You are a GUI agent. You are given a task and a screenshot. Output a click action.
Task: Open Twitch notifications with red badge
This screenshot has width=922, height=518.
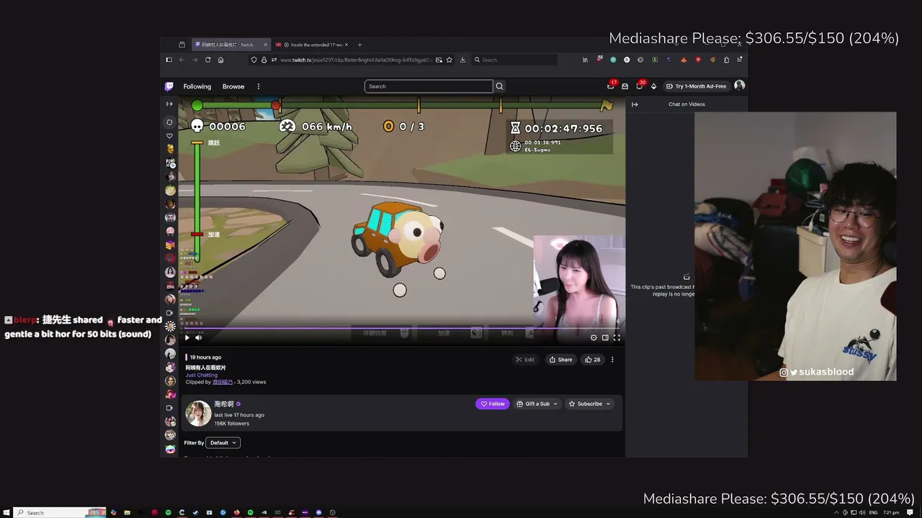click(x=640, y=86)
